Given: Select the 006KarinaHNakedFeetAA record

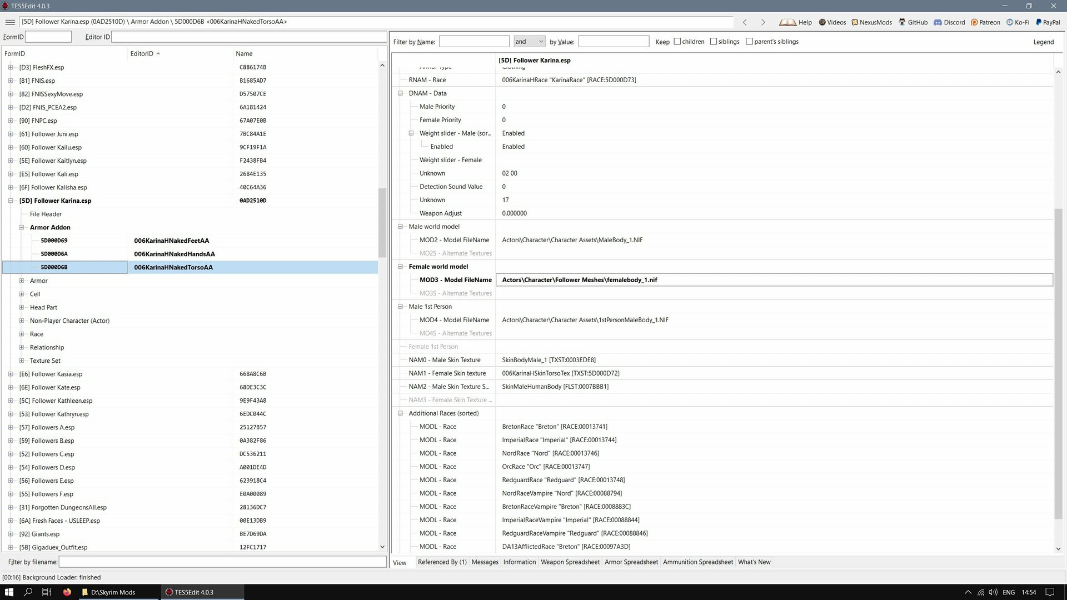Looking at the screenshot, I should (x=190, y=241).
